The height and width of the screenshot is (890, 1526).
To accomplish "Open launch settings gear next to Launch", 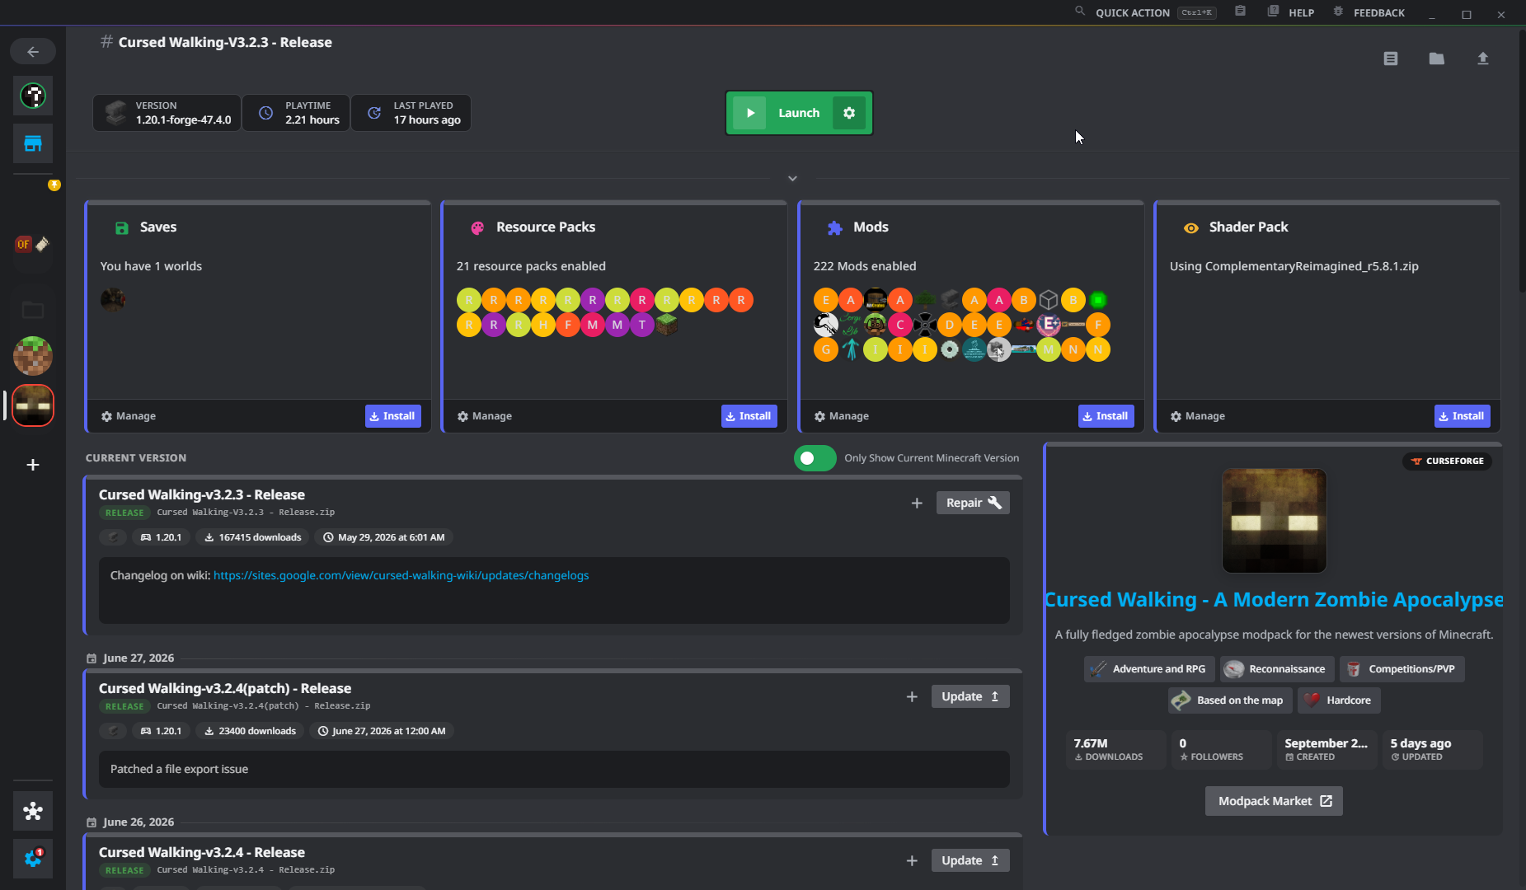I will [849, 113].
